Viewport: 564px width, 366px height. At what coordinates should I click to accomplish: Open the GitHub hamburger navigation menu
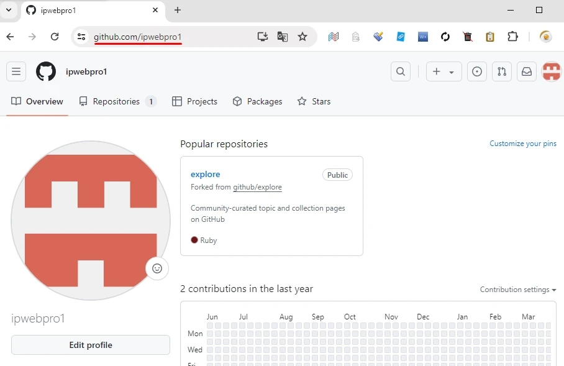tap(16, 71)
